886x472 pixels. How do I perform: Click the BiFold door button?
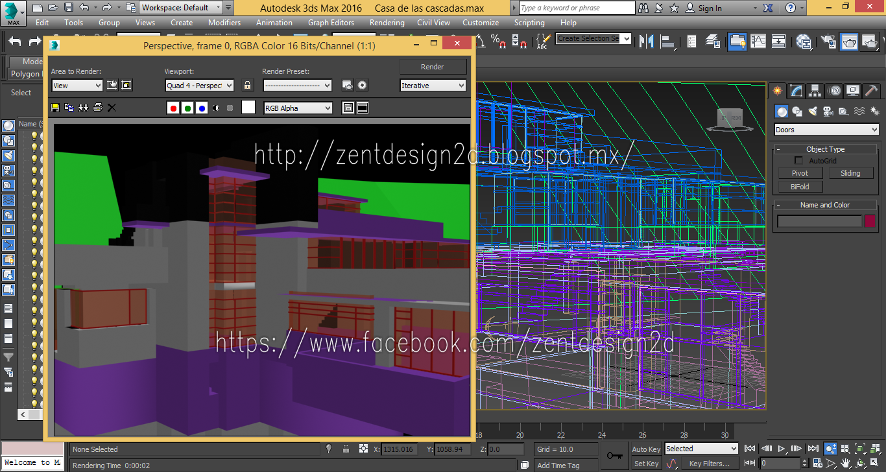click(800, 187)
